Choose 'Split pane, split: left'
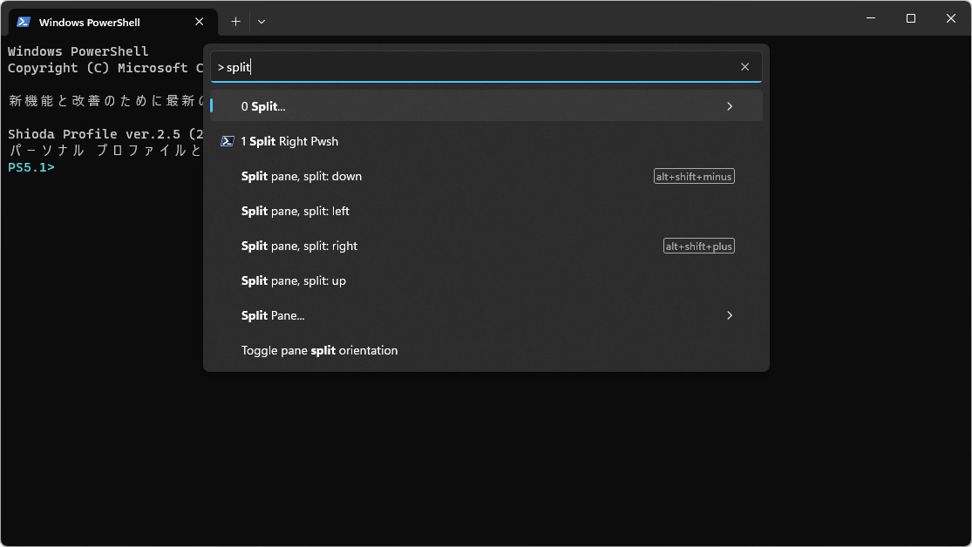Screen dimensions: 972x547 (486, 212)
